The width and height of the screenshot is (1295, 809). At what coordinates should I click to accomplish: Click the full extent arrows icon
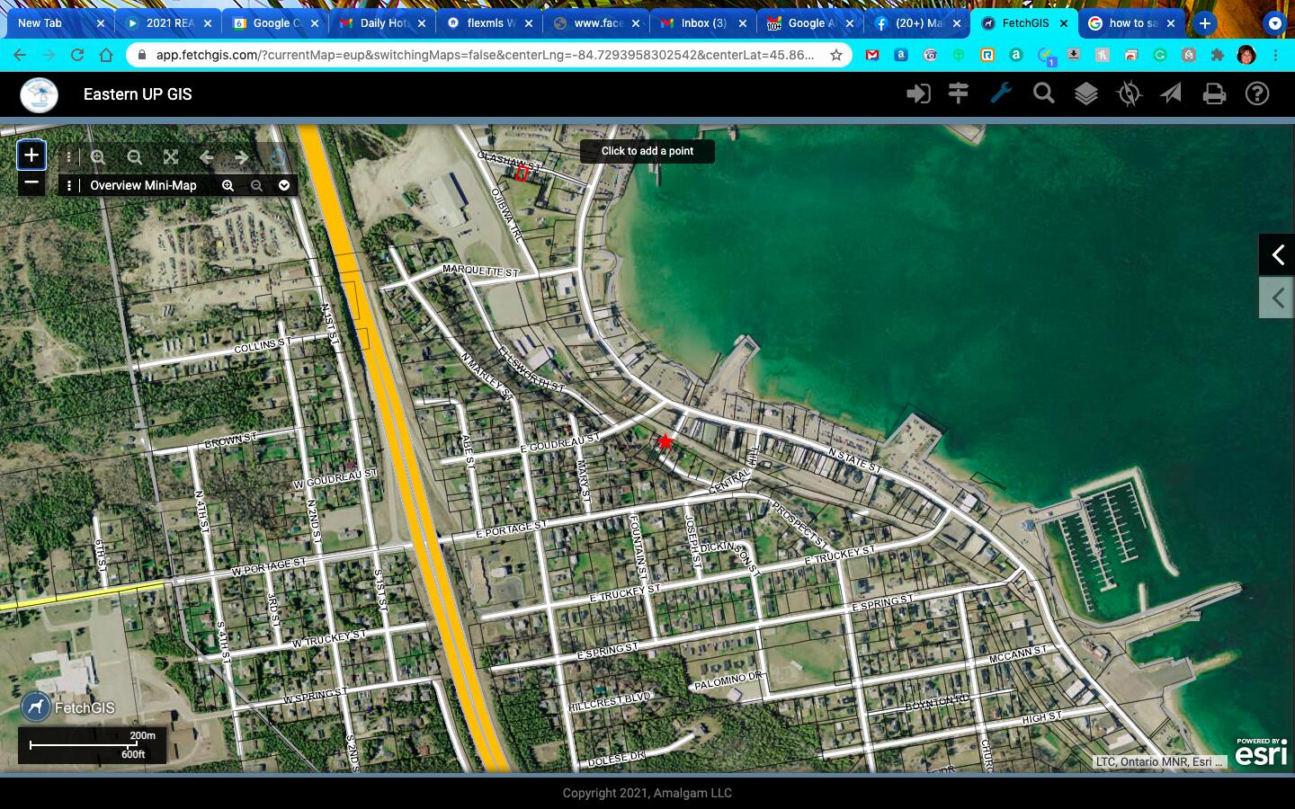[x=171, y=157]
